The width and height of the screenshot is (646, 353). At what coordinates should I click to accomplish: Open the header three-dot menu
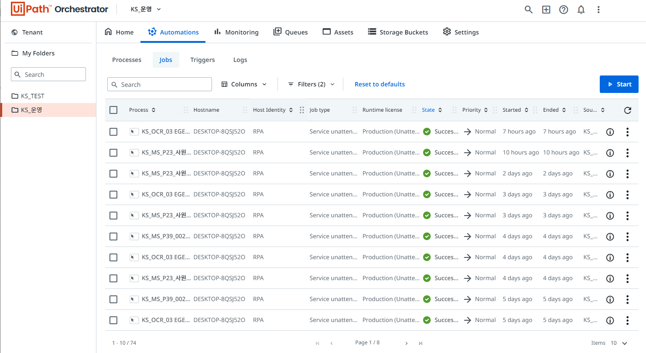(598, 10)
